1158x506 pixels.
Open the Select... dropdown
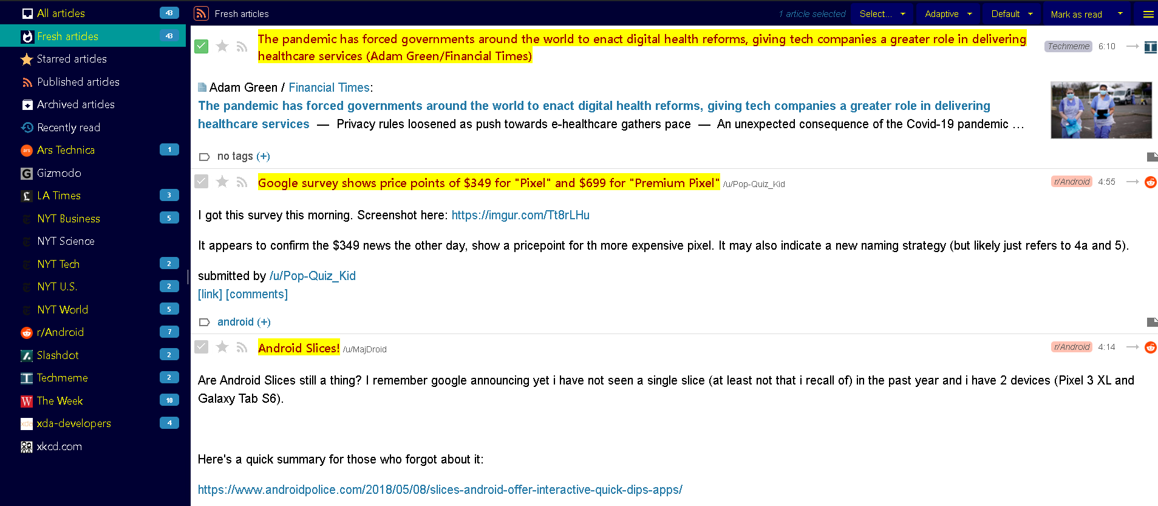click(x=882, y=14)
